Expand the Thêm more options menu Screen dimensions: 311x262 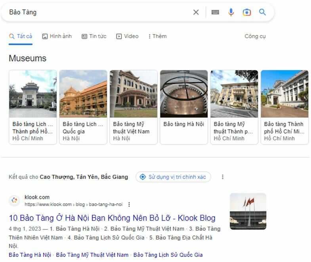(x=157, y=36)
